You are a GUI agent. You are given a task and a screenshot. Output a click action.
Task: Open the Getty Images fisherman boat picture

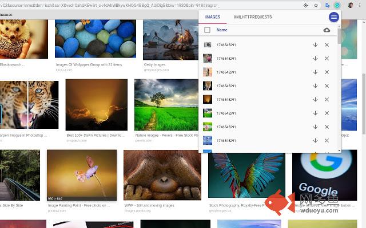point(170,40)
